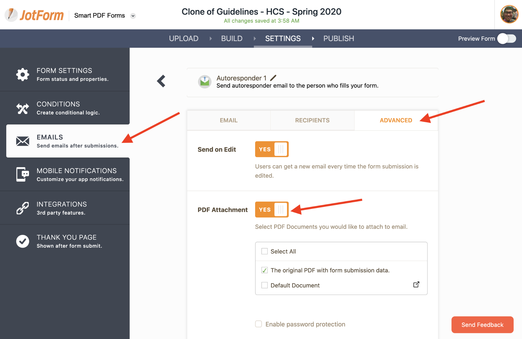
Task: Toggle the Preview Form switch
Action: 507,39
